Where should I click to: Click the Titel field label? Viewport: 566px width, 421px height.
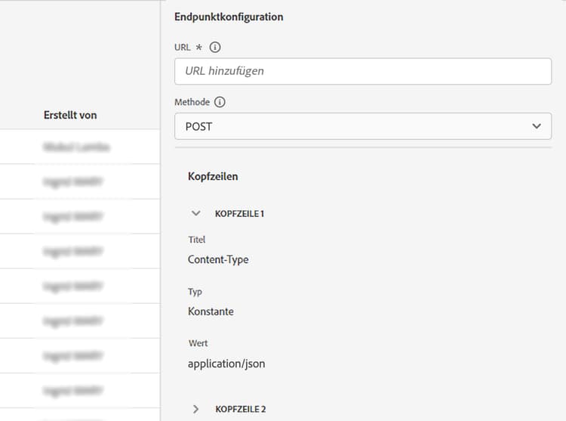pos(196,240)
